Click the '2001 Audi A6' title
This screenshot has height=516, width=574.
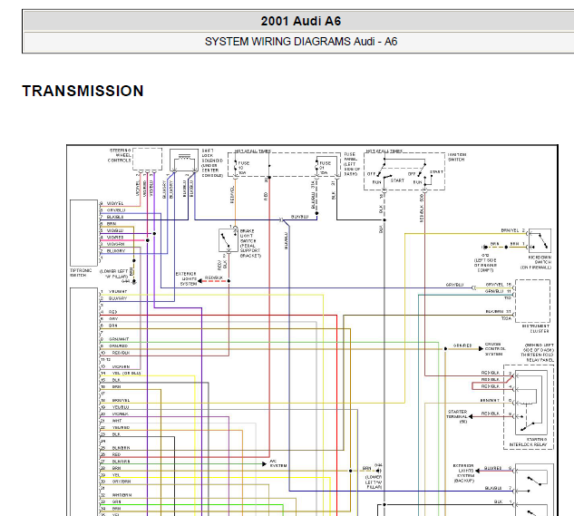click(300, 21)
